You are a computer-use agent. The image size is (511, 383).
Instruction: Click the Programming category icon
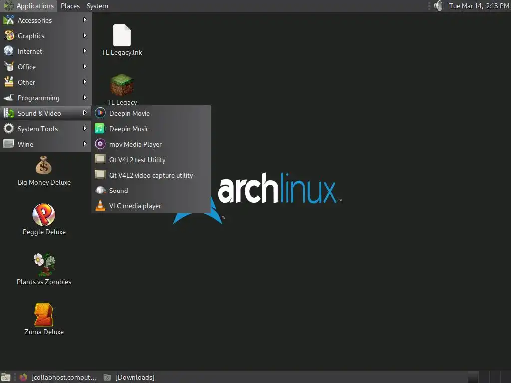[9, 97]
